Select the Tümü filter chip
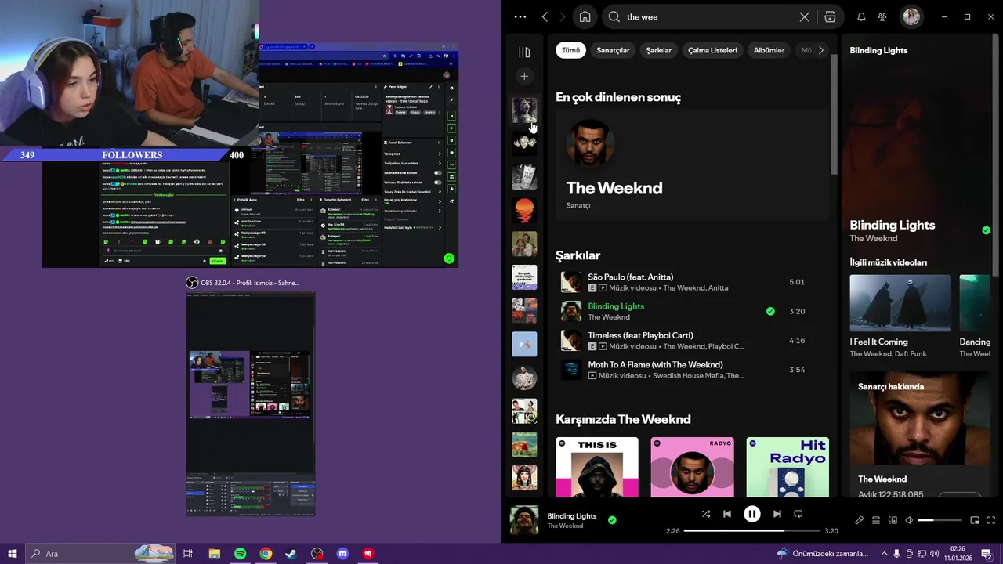This screenshot has height=564, width=1003. point(571,50)
